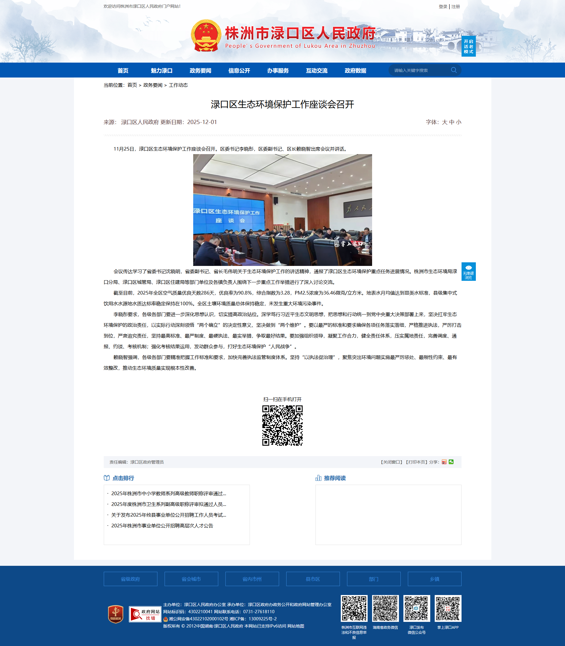Click the 党政机关 red shield badge
Viewport: 565px width, 646px height.
click(x=116, y=614)
